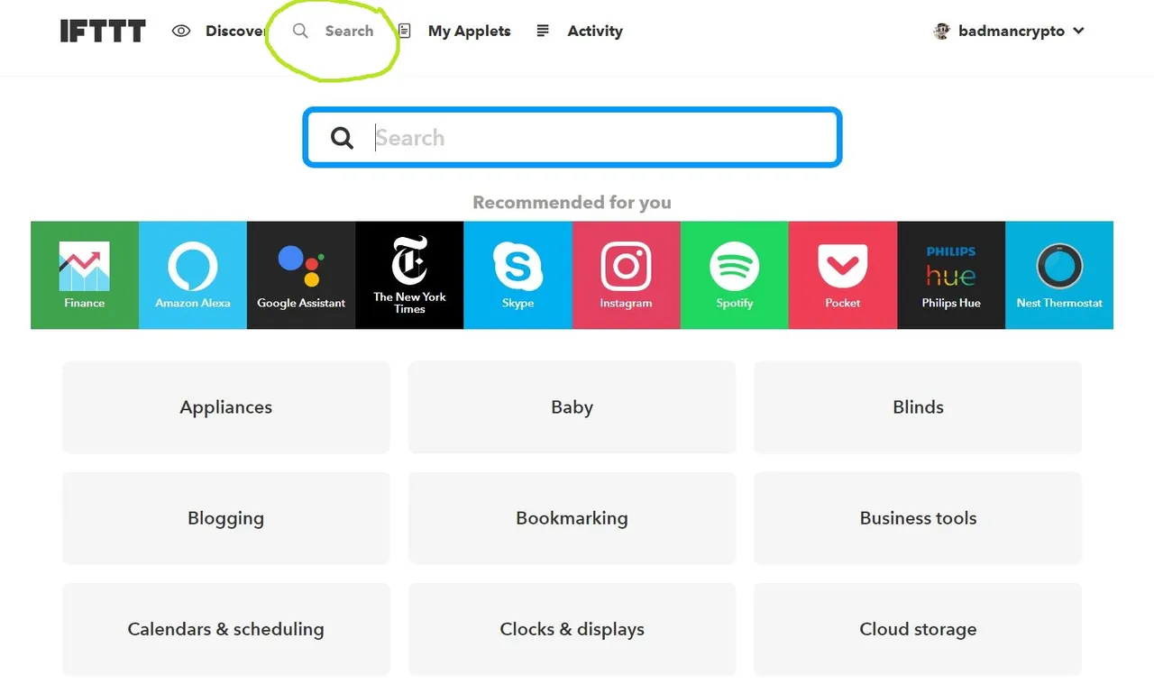This screenshot has height=684, width=1154.
Task: Open the Business tools category
Action: [x=918, y=518]
